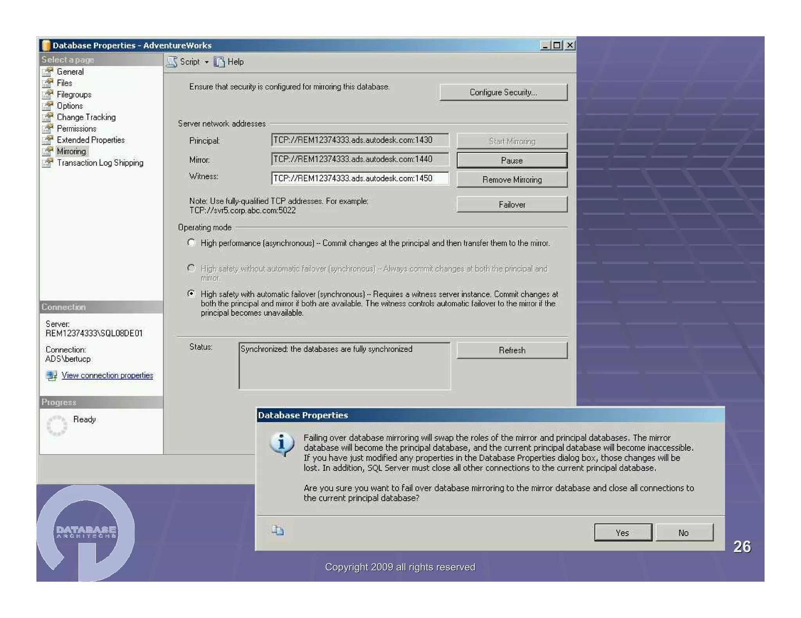Viewport: 801px width, 618px height.
Task: Confirm failover by clicking Yes
Action: coord(623,532)
